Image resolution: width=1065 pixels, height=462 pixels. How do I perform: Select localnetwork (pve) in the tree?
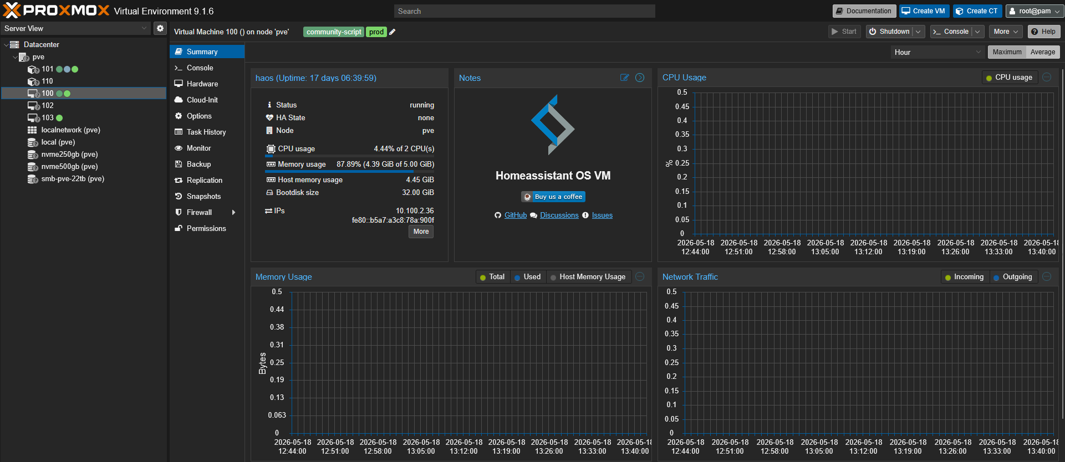83,130
